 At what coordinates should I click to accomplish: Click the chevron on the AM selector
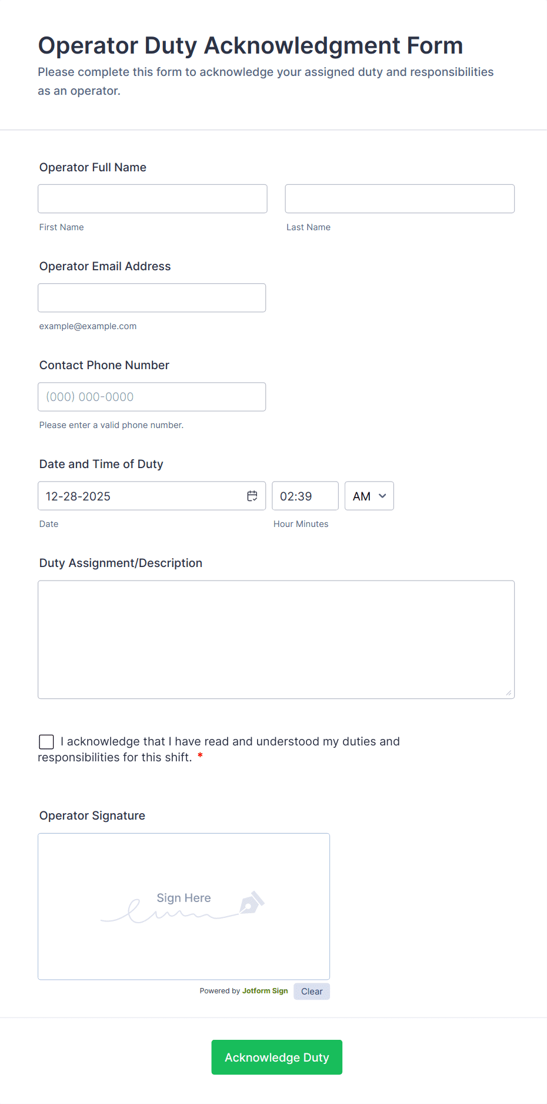click(x=381, y=496)
